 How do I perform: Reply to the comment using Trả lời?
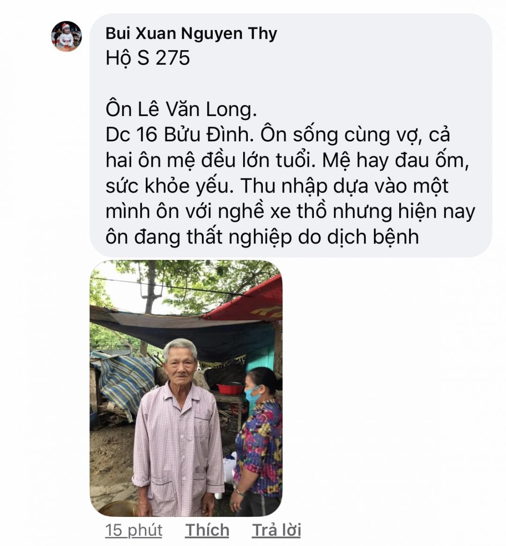click(x=276, y=531)
